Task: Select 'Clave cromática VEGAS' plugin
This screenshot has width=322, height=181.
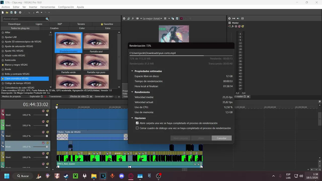Action: pos(25,79)
